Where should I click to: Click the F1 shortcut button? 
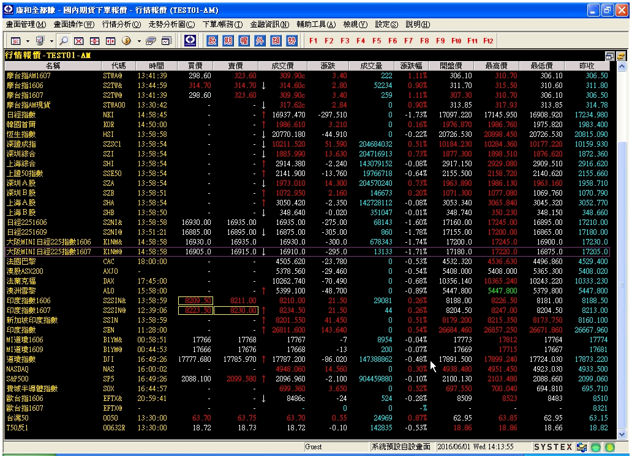click(x=313, y=41)
